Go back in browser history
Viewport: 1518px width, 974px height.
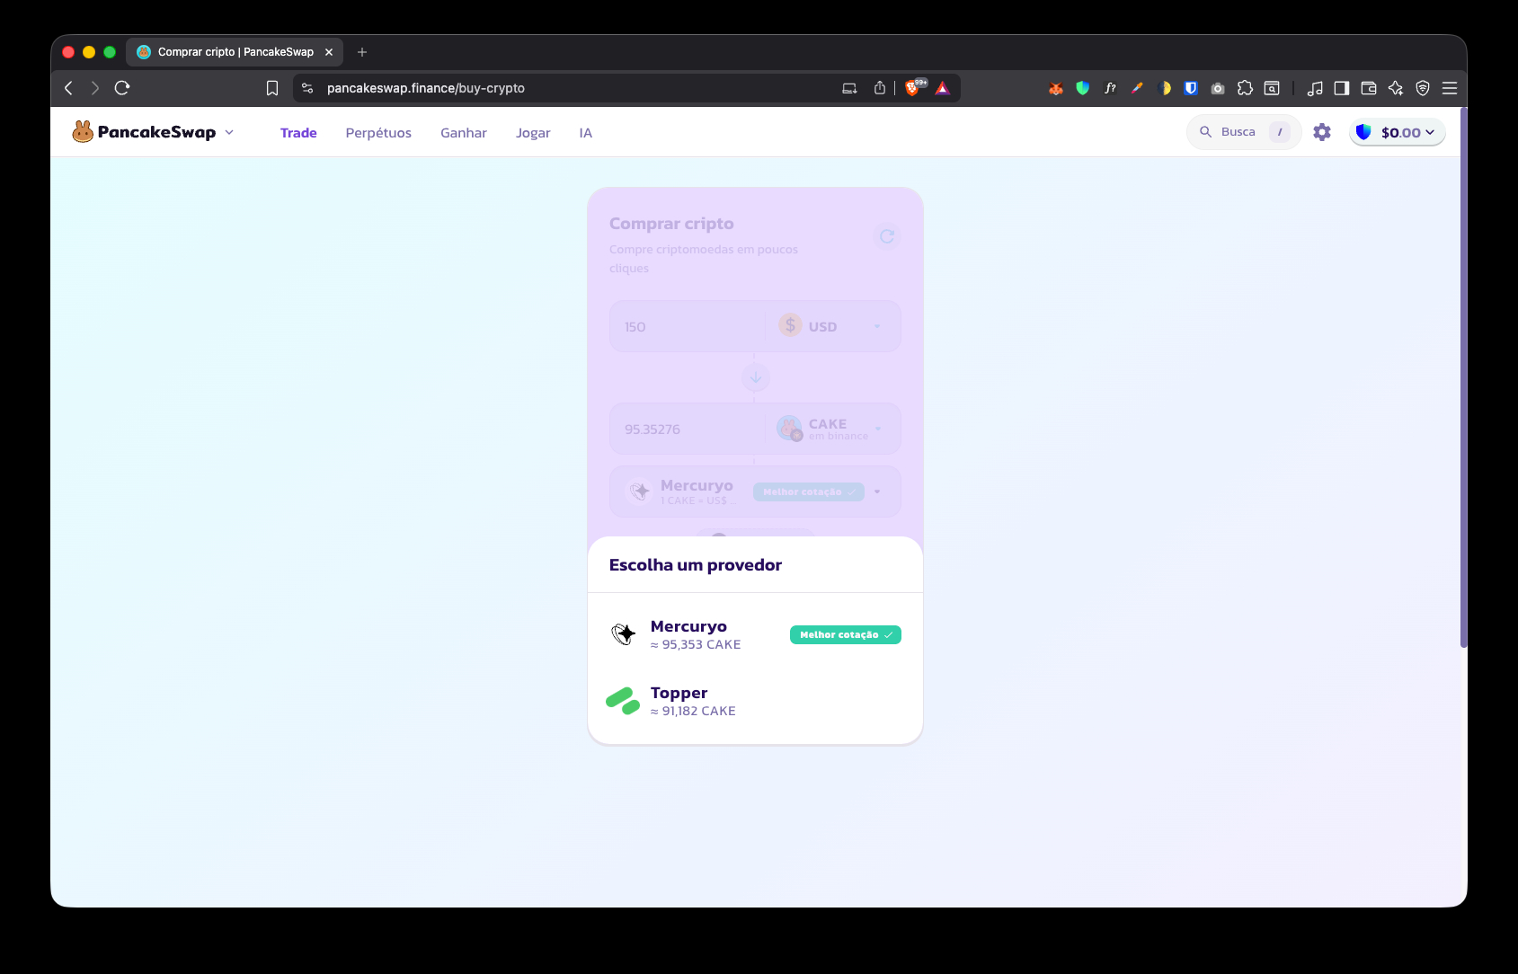[68, 88]
